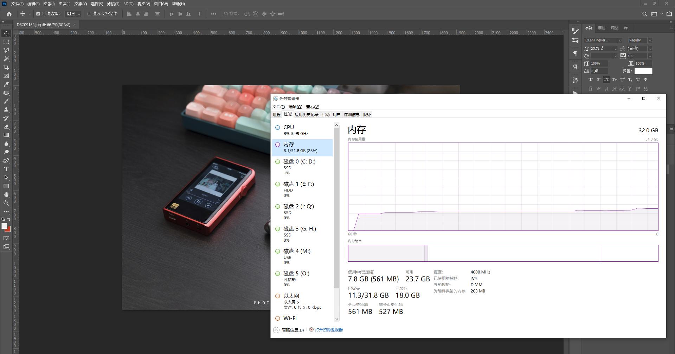Image resolution: width=675 pixels, height=354 pixels.
Task: Select the Move tool
Action: (6, 34)
